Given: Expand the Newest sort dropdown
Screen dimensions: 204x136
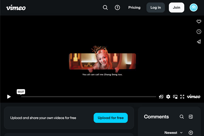Looking at the screenshot, I should click(174, 133).
